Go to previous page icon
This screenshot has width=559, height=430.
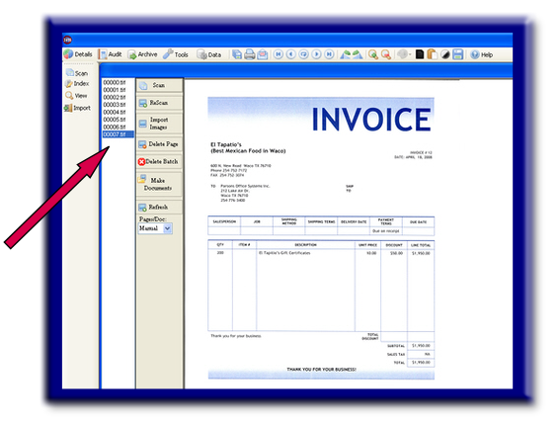(x=291, y=54)
